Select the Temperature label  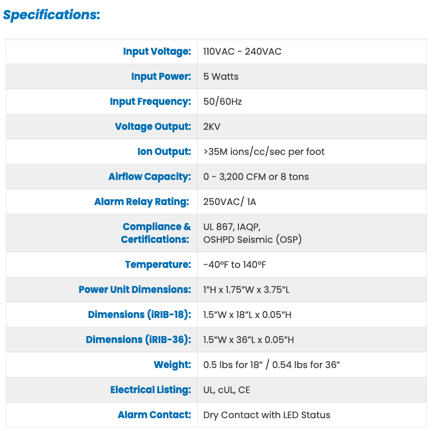(158, 264)
